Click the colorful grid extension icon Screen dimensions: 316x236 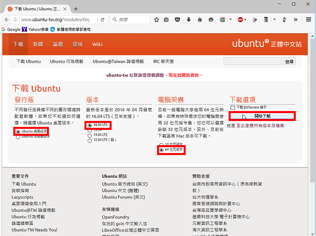click(x=222, y=20)
